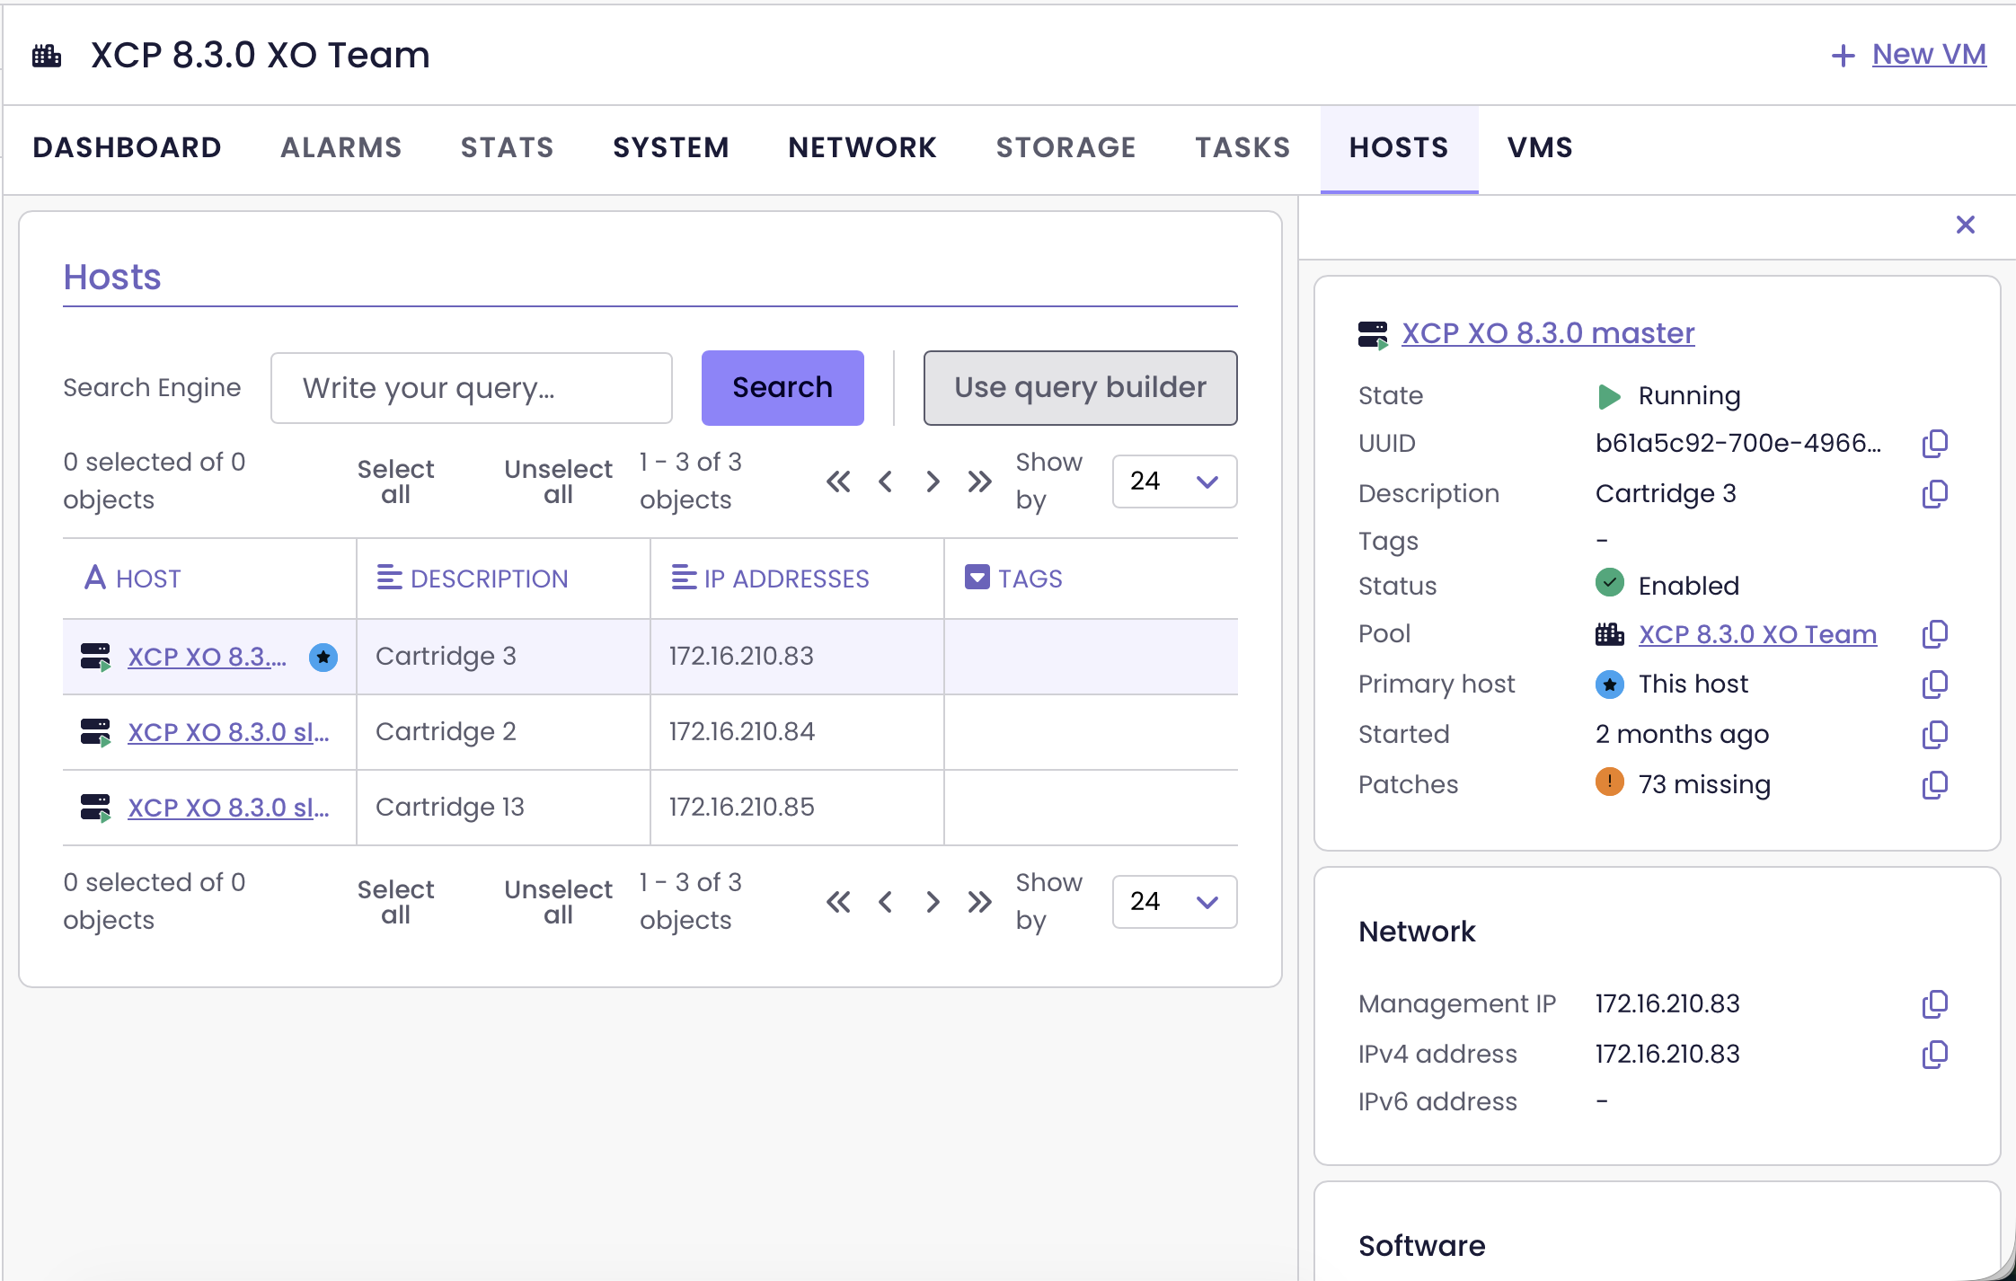2016x1281 pixels.
Task: Copy the UUID value to clipboard
Action: 1934,444
